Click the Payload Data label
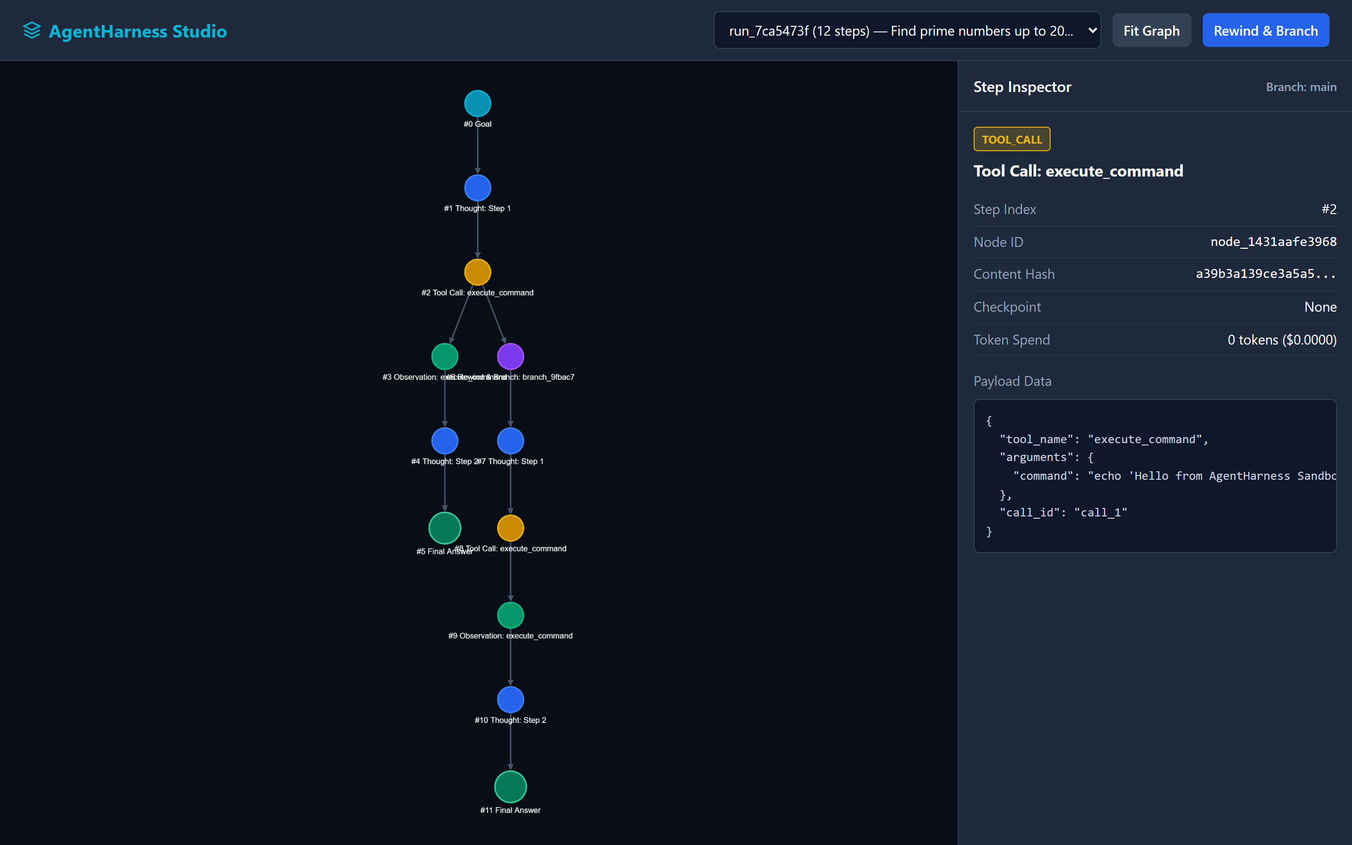This screenshot has height=845, width=1352. (1012, 381)
